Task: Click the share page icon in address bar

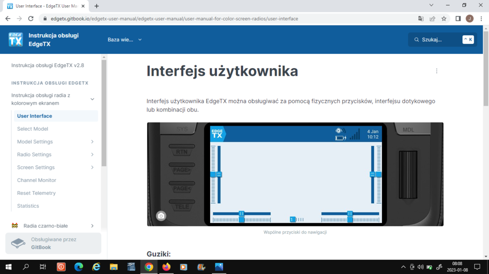Action: [432, 19]
